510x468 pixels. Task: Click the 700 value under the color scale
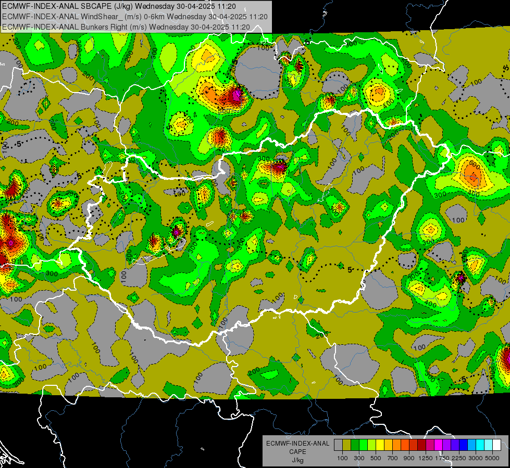coord(393,458)
